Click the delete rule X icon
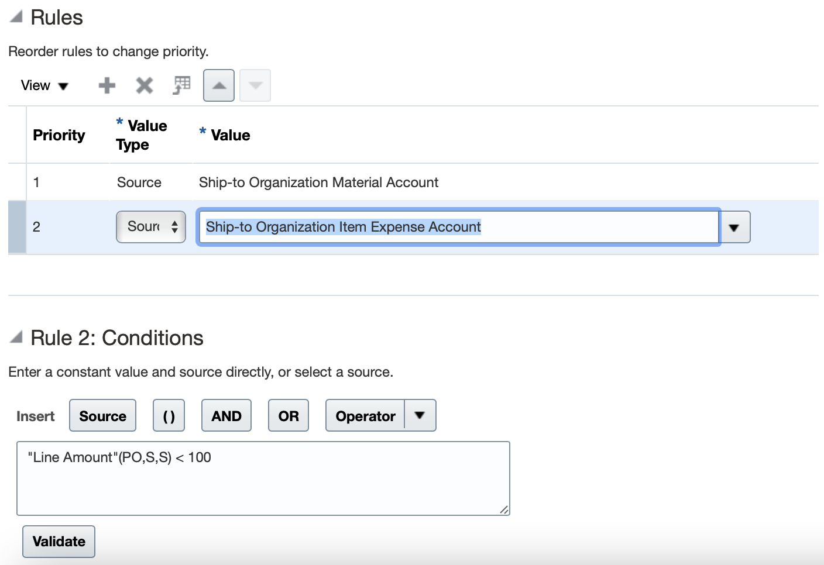 (144, 85)
